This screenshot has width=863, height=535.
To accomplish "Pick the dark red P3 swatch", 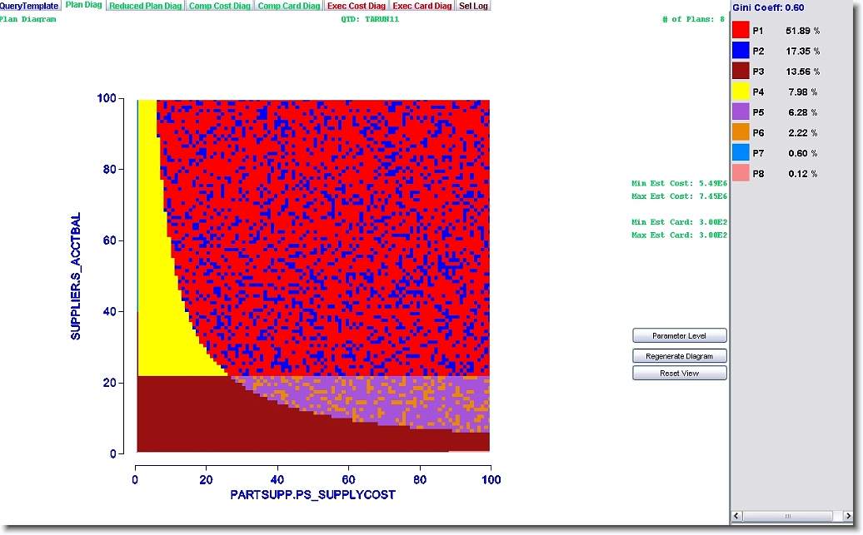I will [741, 72].
